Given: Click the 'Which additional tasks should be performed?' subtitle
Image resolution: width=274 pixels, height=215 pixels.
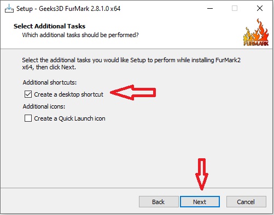Looking at the screenshot, I should pyautogui.click(x=80, y=35).
